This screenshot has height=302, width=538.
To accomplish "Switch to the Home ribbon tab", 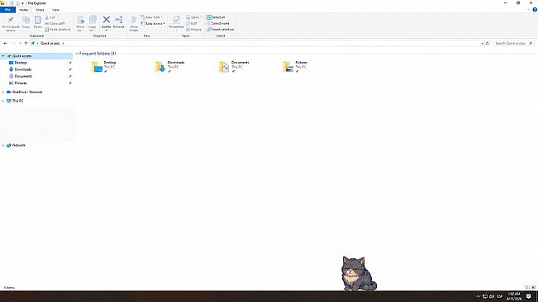I will (23, 10).
